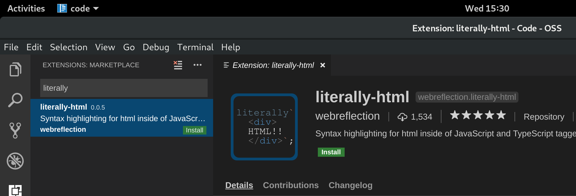Close the Extension: literally-html tab
This screenshot has height=196, width=576.
click(323, 65)
